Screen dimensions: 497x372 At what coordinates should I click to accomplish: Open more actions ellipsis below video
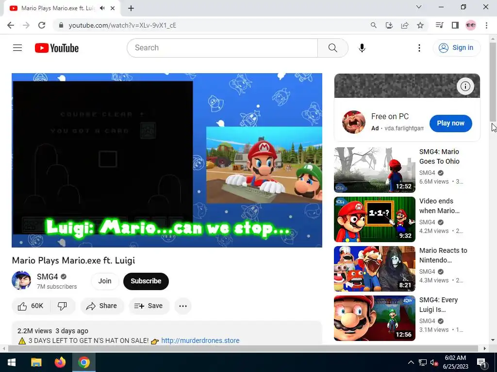[x=183, y=306]
